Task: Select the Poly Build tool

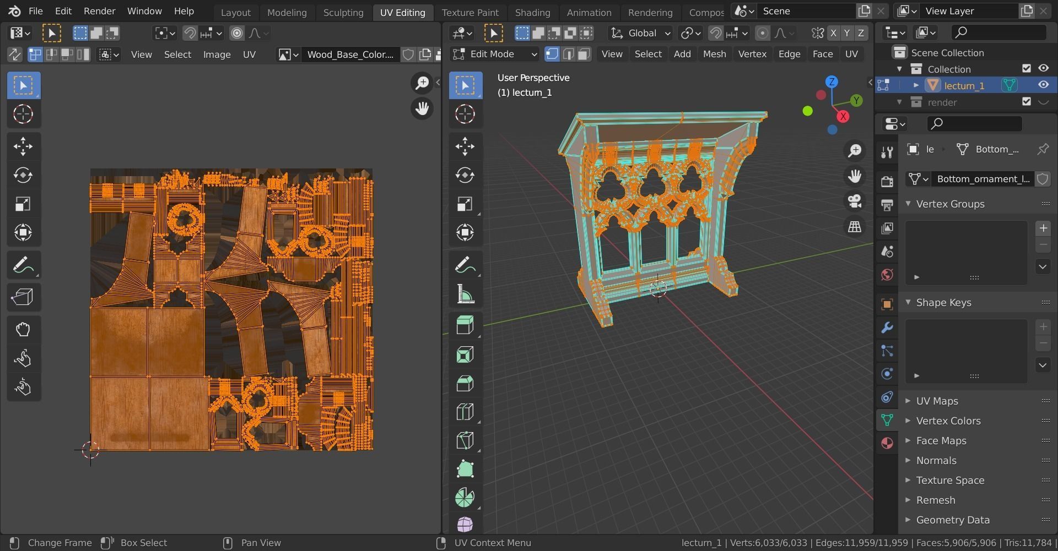Action: tap(465, 469)
